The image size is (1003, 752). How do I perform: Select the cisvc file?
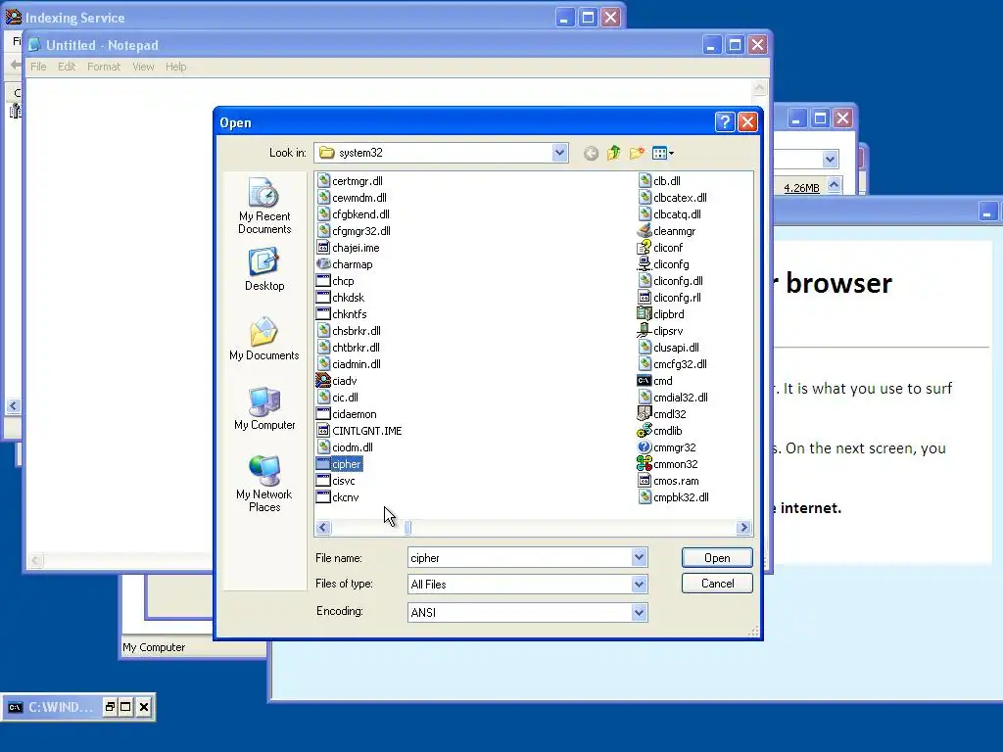[336, 481]
